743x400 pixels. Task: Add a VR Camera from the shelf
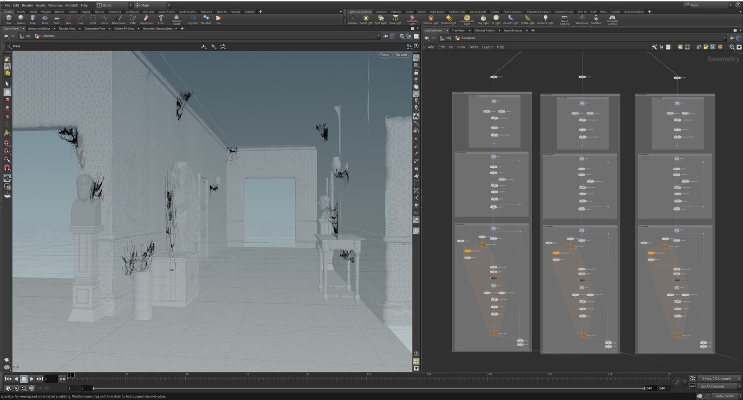[x=581, y=19]
